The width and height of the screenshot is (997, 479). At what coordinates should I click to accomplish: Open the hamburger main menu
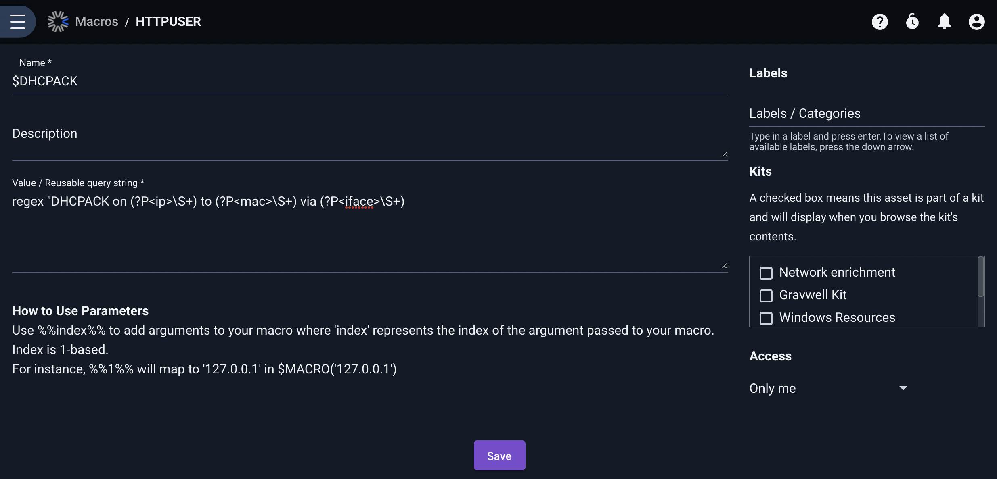point(18,21)
